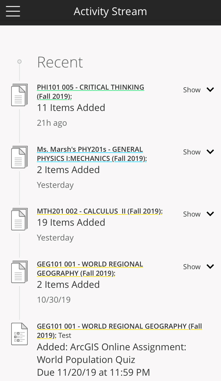Viewport: 221px width, 381px height.
Task: Click Show next to Critical Thinking
Action: tap(192, 90)
